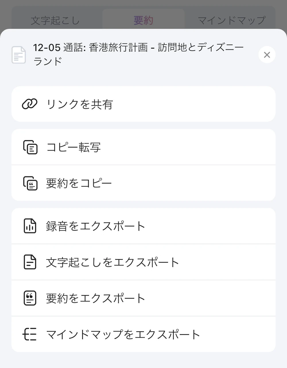
Task: Click the transcript export document icon
Action: (30, 262)
